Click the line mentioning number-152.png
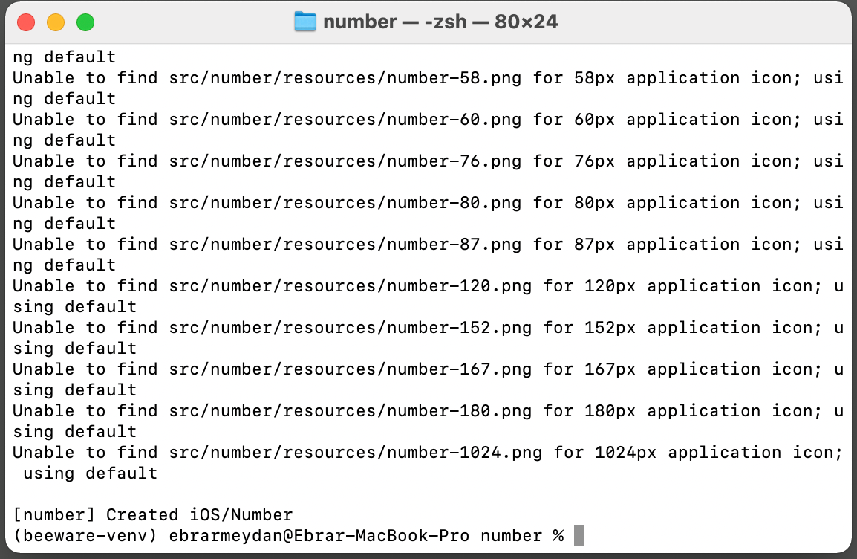 click(x=428, y=327)
